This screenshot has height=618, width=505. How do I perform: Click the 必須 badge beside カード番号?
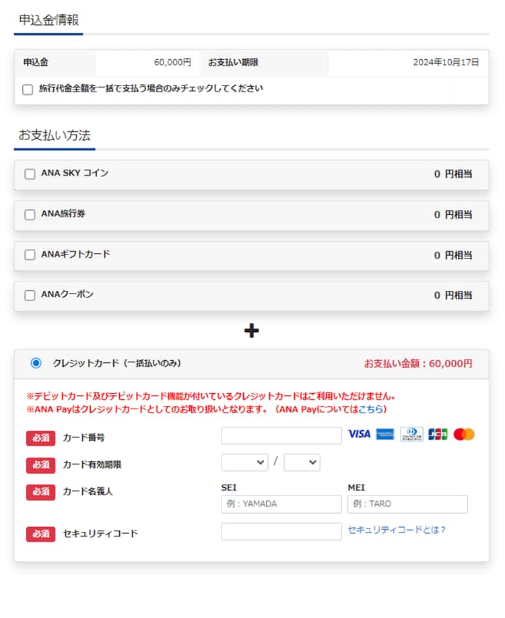(40, 438)
